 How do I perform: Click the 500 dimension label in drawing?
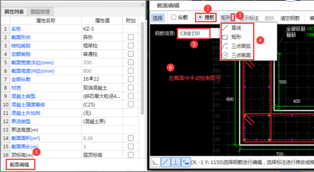(x=283, y=82)
